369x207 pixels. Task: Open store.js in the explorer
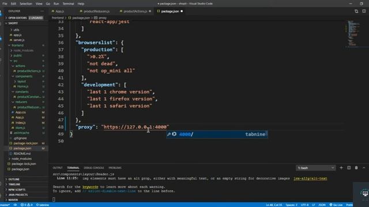tap(20, 128)
